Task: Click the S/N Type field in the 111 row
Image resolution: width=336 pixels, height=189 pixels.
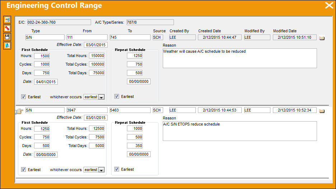Action: click(x=45, y=37)
